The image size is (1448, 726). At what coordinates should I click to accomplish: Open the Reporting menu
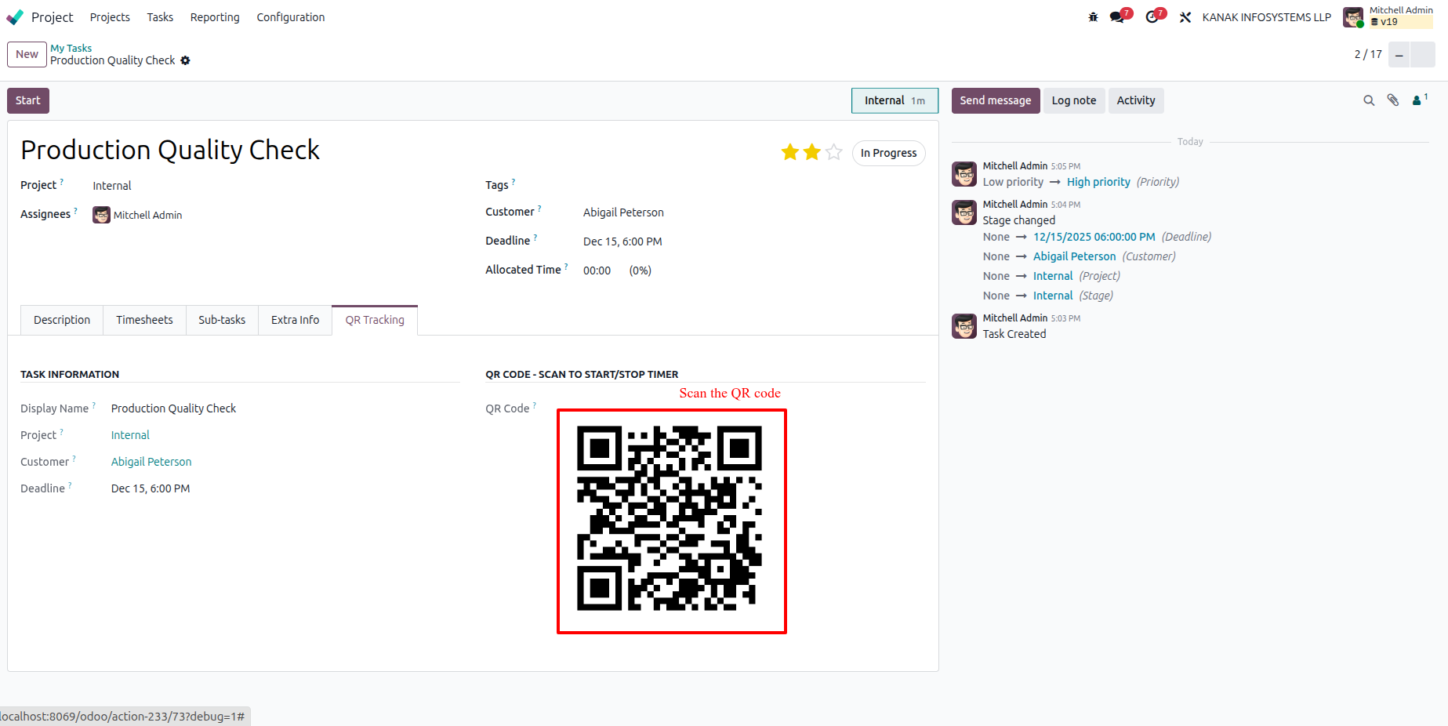coord(215,17)
